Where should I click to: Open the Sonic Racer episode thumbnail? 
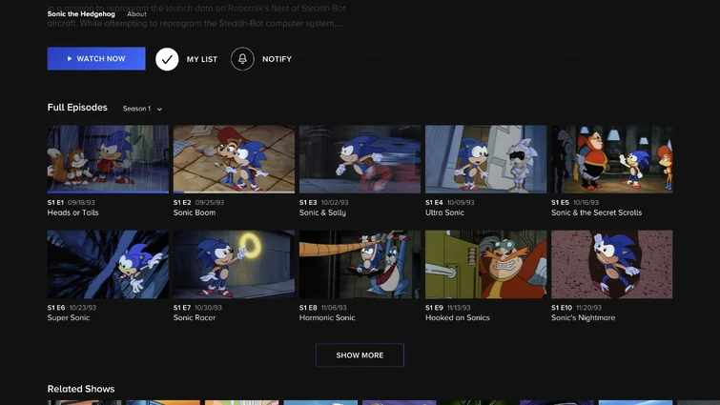click(234, 264)
